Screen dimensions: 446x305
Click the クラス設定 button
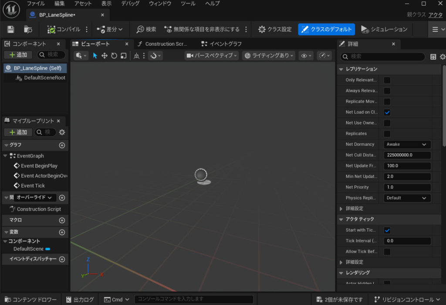[x=275, y=30]
